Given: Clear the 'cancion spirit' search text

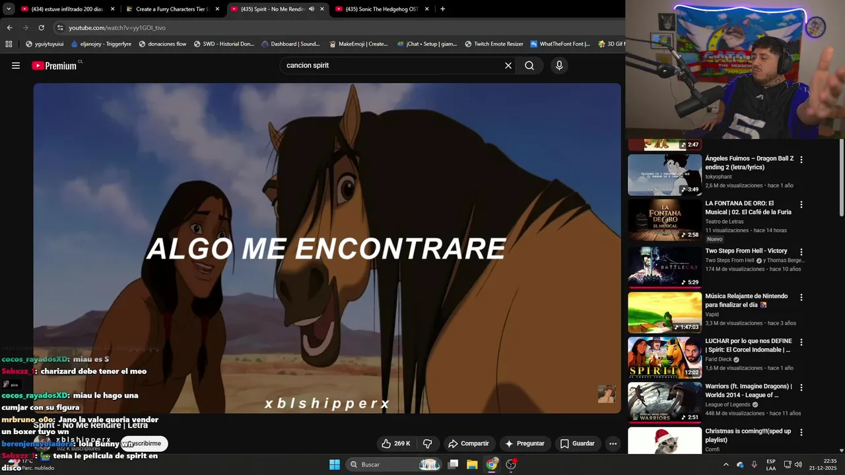Looking at the screenshot, I should [x=508, y=65].
